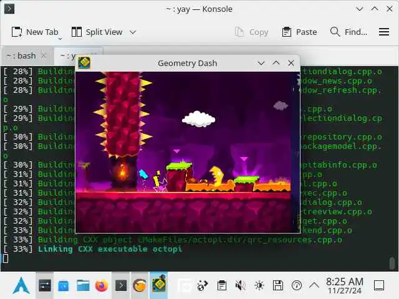Launch Discover software center from taskbar
Screen dimensions: 399x299
(64, 285)
